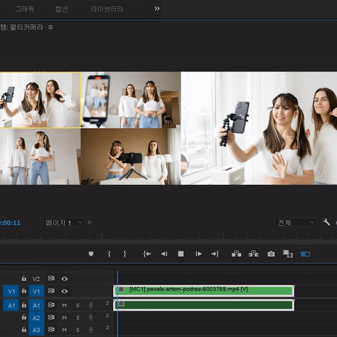Screen dimensions: 337x337
Task: Select the multicam angle with the brown wall
Action: (131, 156)
